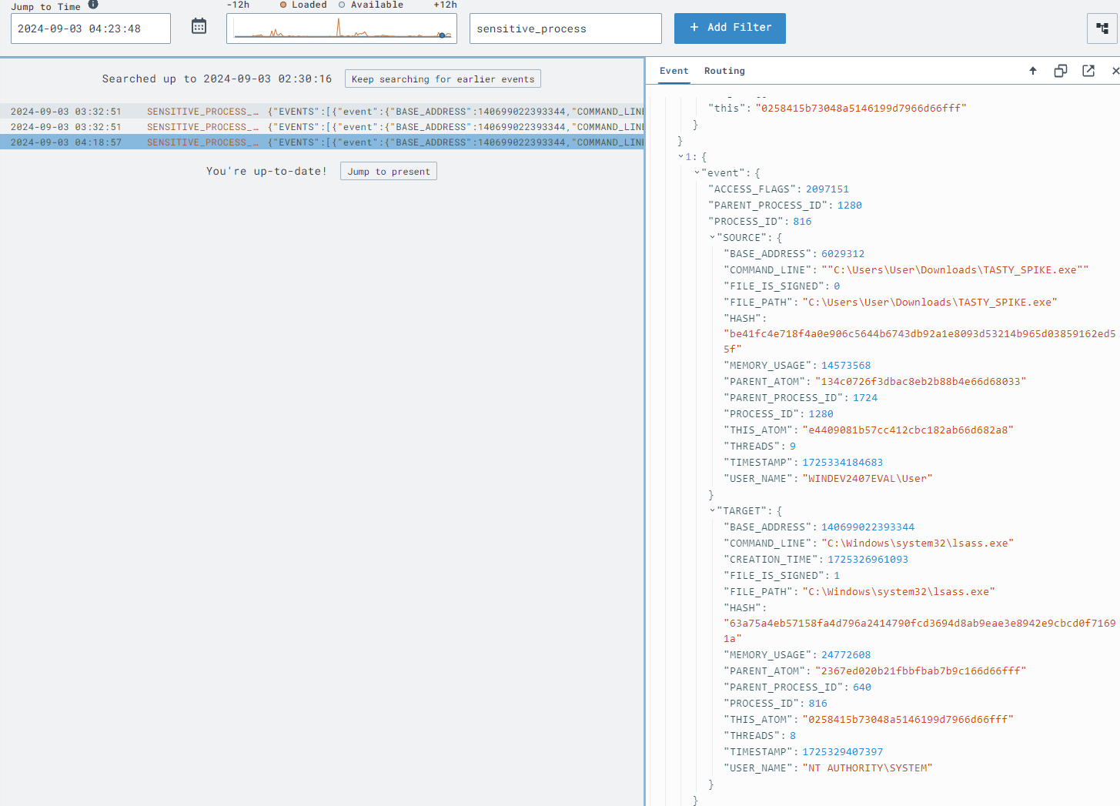Image resolution: width=1120 pixels, height=806 pixels.
Task: Select the first 03:32:51 event row
Action: [322, 112]
